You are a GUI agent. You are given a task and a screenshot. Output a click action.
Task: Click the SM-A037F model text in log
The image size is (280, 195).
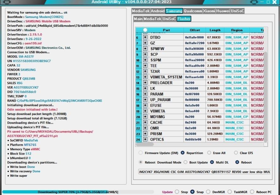(26, 56)
